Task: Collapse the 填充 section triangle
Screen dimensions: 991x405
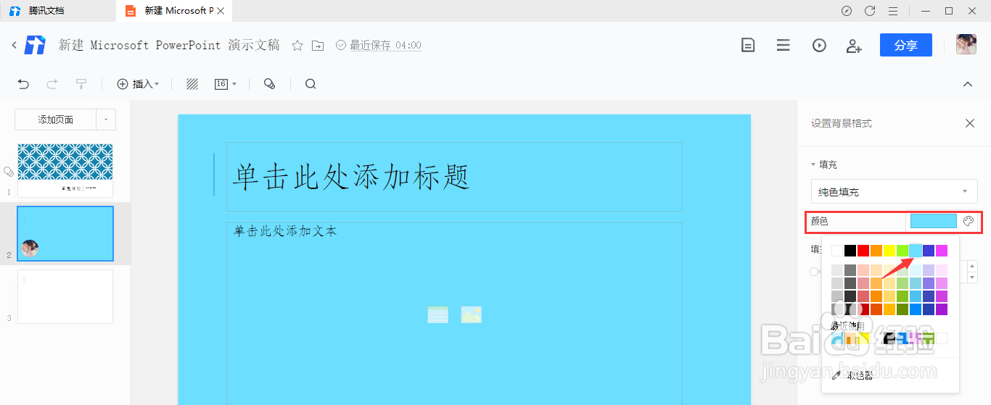Action: pos(814,164)
